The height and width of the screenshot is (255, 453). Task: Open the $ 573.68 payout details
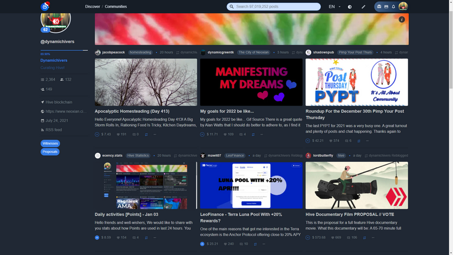[x=319, y=238]
